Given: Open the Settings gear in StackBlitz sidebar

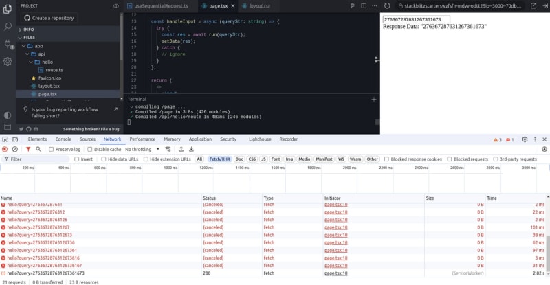Looking at the screenshot, I should [8, 62].
